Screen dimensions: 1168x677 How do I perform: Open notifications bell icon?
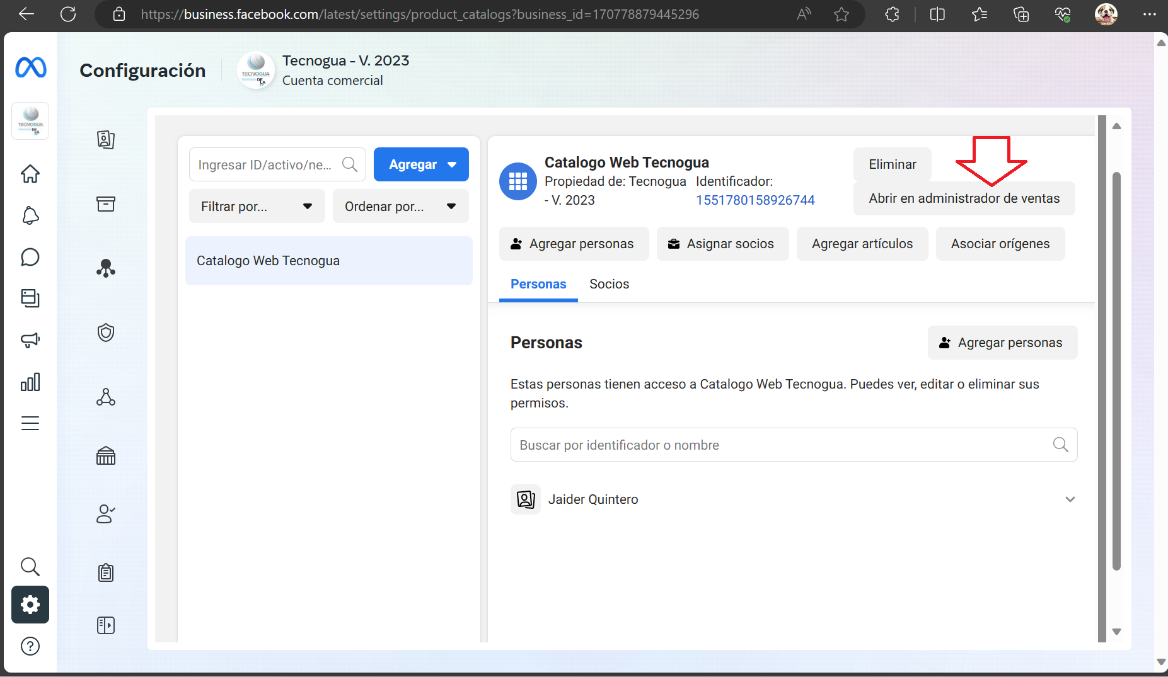tap(30, 216)
